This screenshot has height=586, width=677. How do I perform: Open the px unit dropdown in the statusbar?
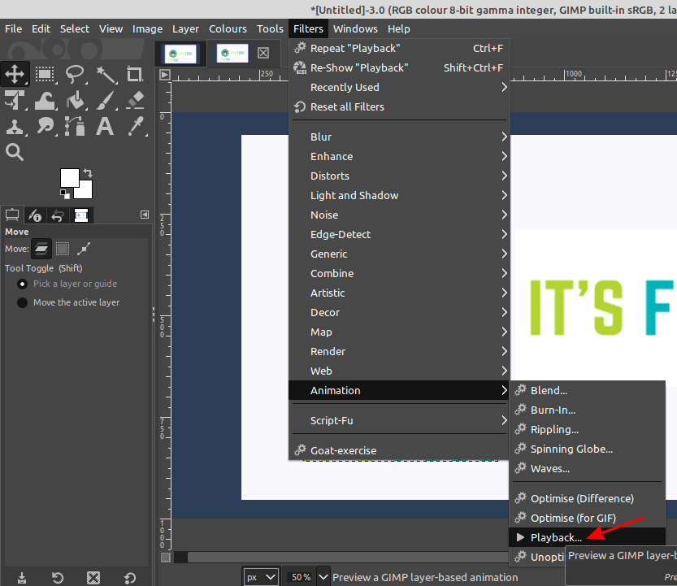(x=260, y=576)
